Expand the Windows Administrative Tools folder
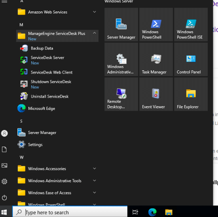218x217 pixels. [57, 181]
